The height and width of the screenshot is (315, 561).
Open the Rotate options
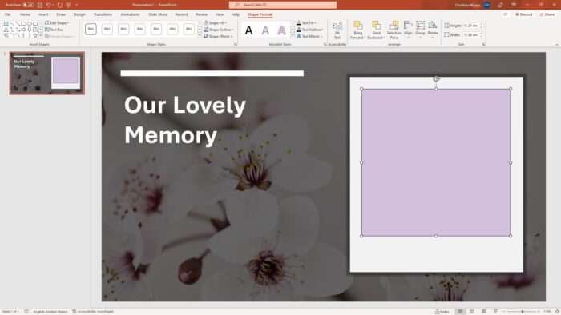pyautogui.click(x=433, y=30)
